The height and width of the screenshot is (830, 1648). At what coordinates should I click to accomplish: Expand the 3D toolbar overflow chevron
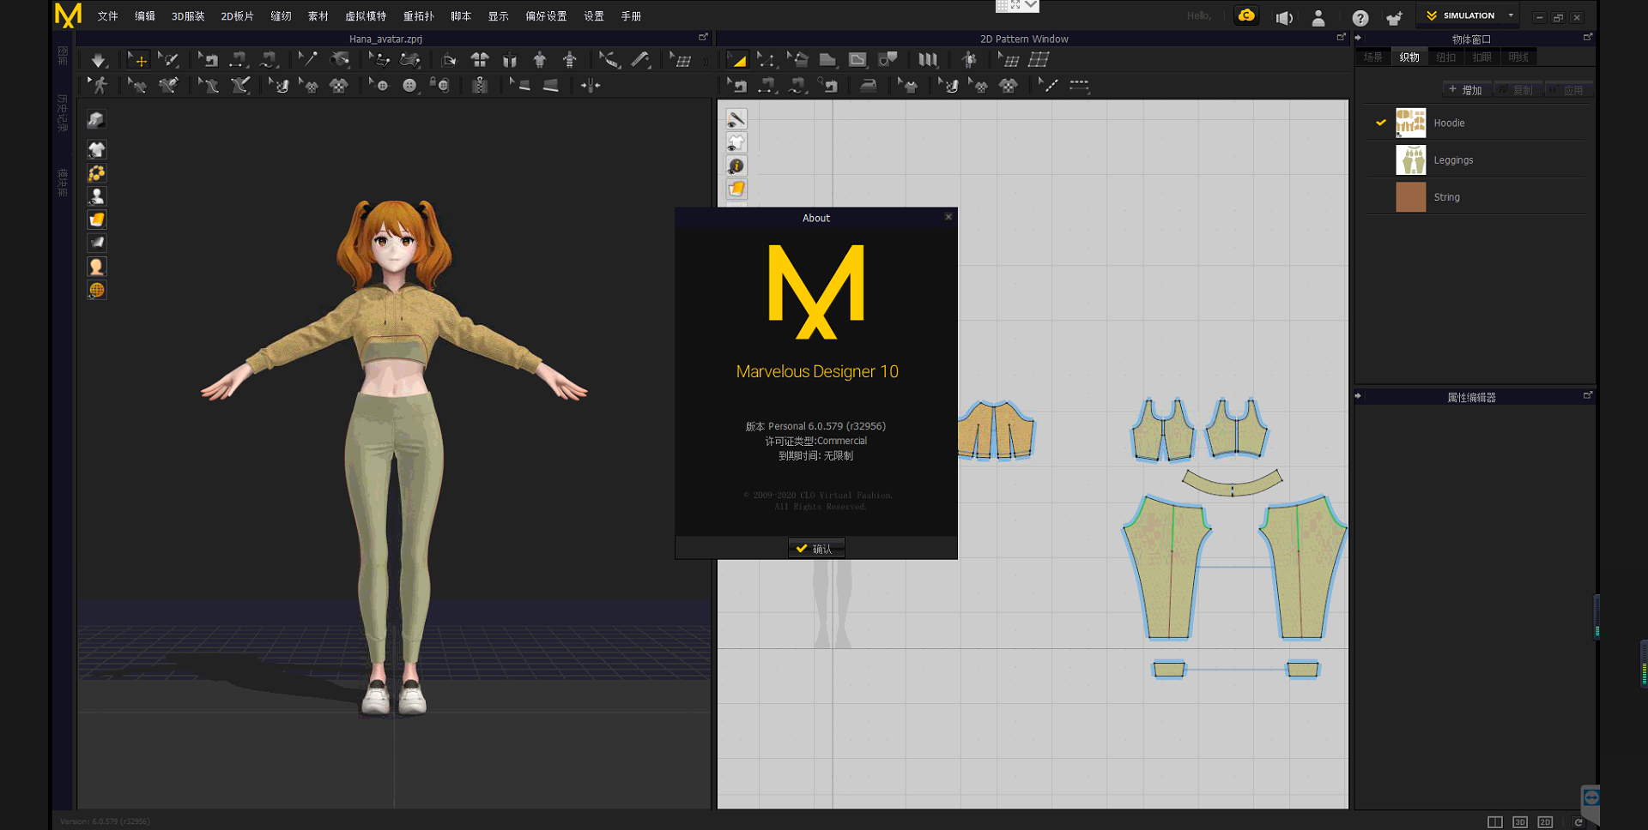click(706, 61)
